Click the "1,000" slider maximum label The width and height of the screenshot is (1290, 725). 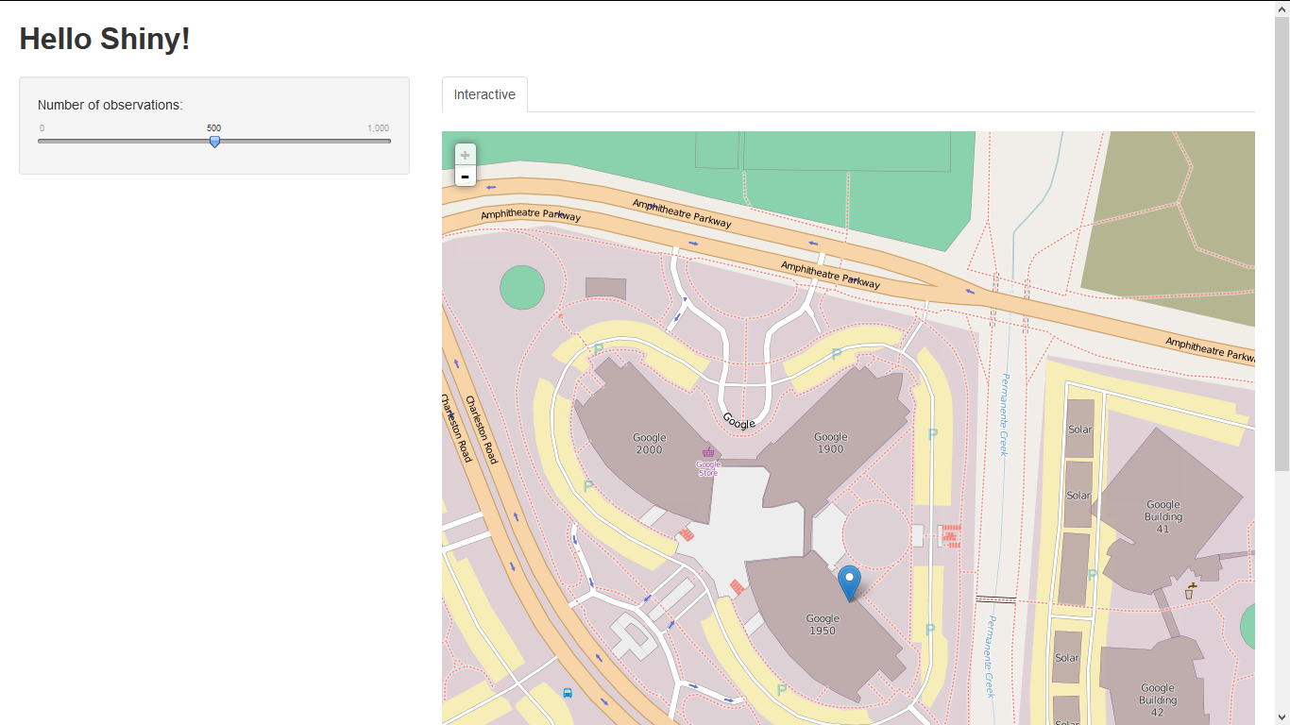[378, 128]
